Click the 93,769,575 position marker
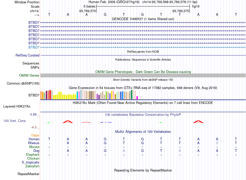246x180 pixels. [181, 11]
